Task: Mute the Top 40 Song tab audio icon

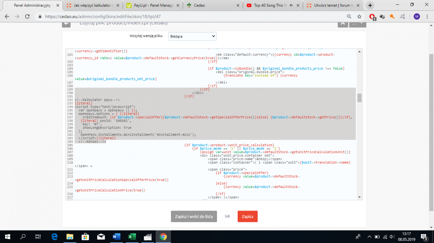Action: tap(291, 5)
